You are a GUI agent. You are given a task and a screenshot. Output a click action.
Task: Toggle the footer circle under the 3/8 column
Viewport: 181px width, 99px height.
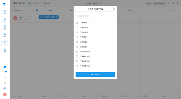(x=57, y=96)
